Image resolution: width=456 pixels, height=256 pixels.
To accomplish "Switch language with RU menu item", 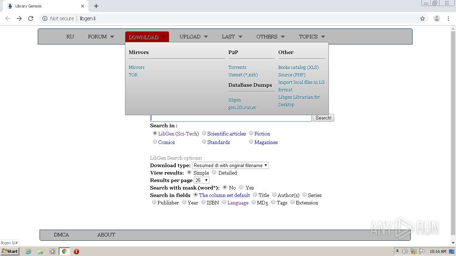I will click(x=70, y=37).
